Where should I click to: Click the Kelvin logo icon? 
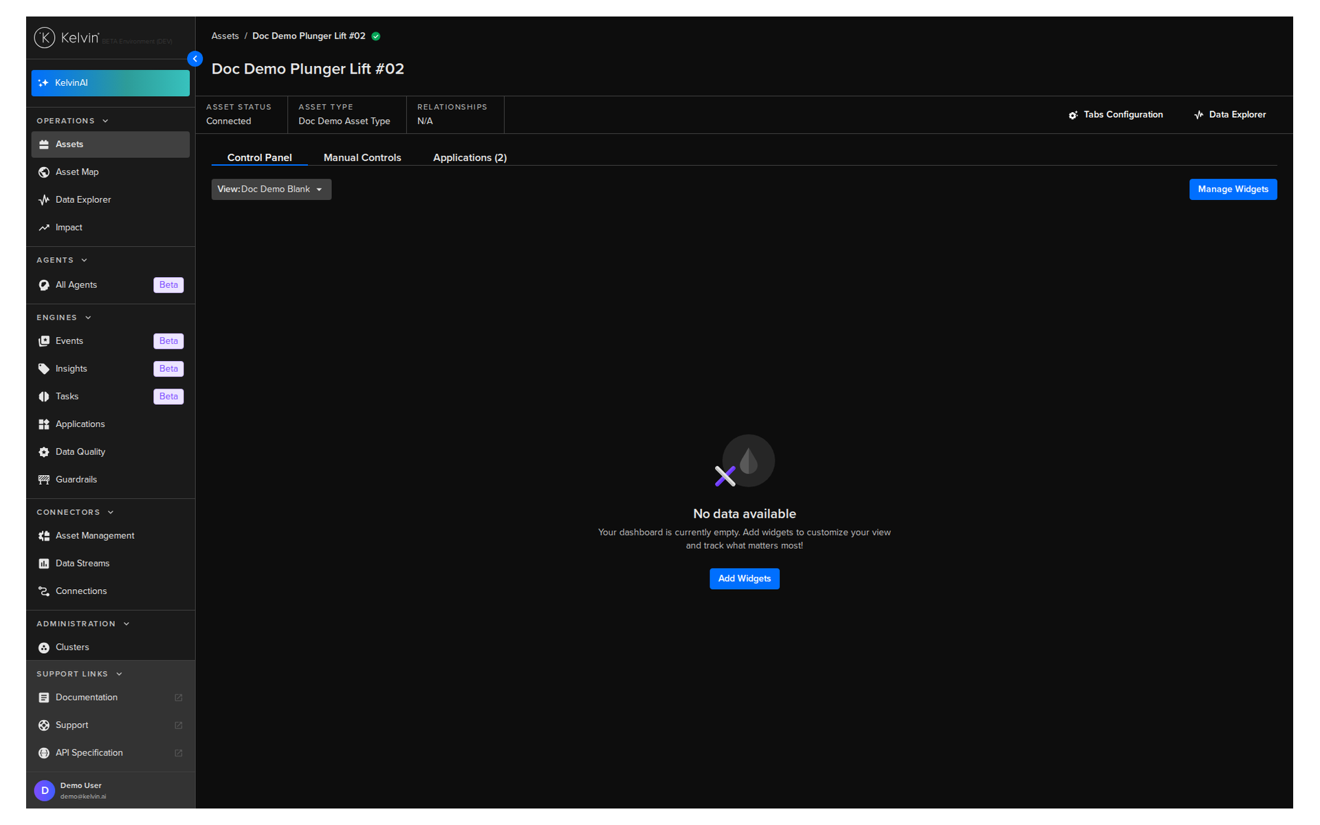(x=45, y=38)
